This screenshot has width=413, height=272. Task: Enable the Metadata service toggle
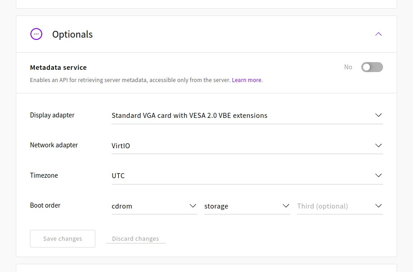tap(372, 67)
